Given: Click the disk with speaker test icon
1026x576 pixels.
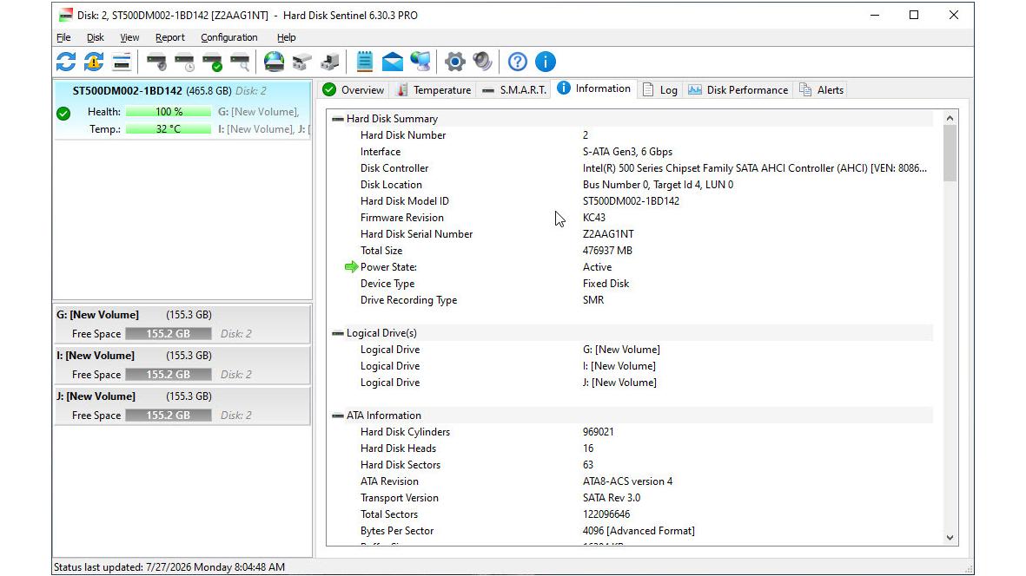Looking at the screenshot, I should pos(156,62).
